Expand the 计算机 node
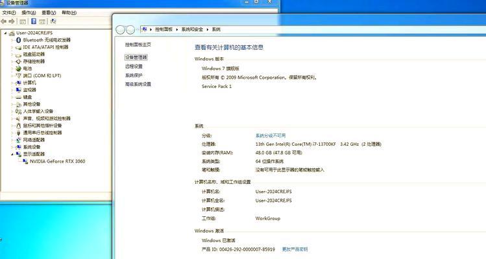Screen dimensions: 486x259 (x=12, y=83)
